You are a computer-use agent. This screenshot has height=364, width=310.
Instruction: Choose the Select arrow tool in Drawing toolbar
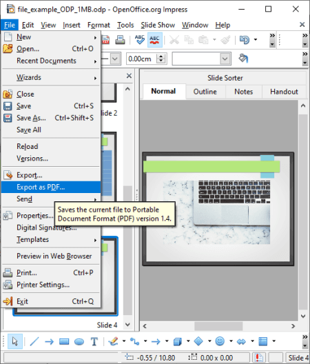click(15, 341)
